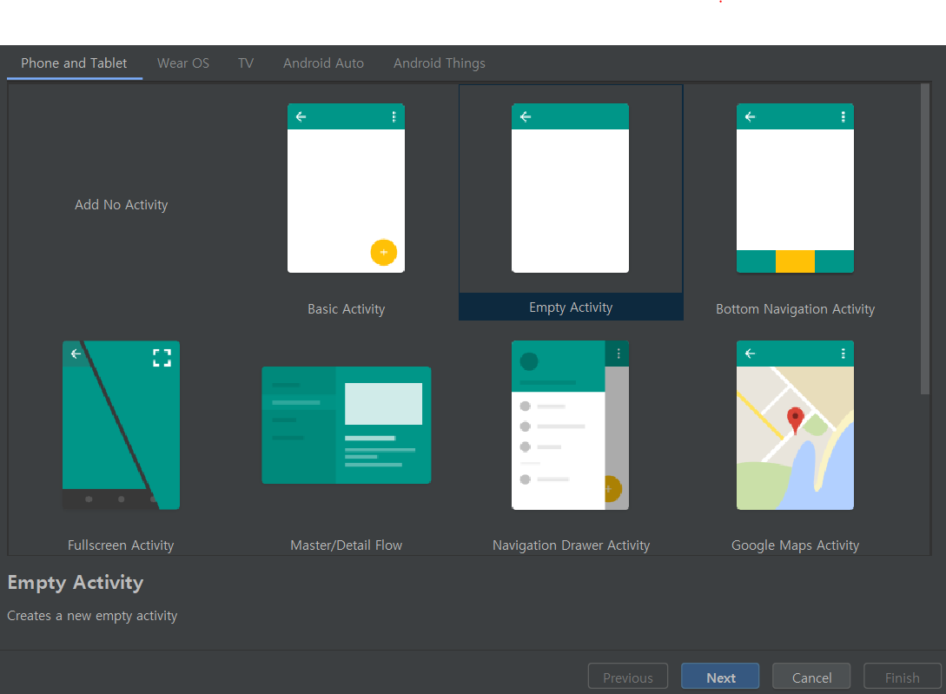The image size is (946, 694).
Task: Select the Basic Activity template thumbnail
Action: click(x=346, y=188)
